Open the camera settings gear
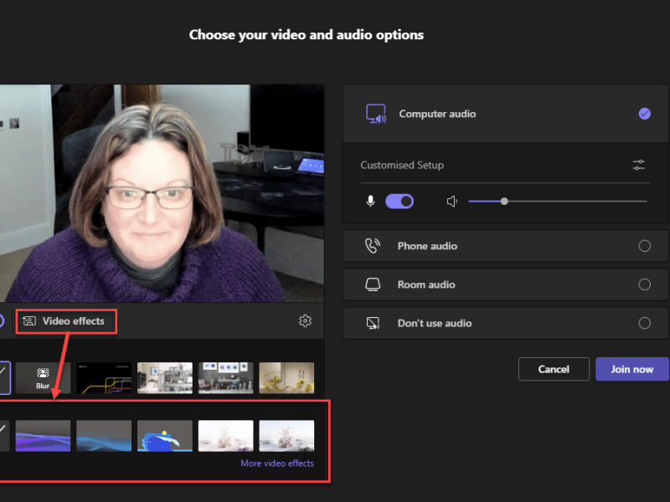The height and width of the screenshot is (502, 670). coord(306,320)
